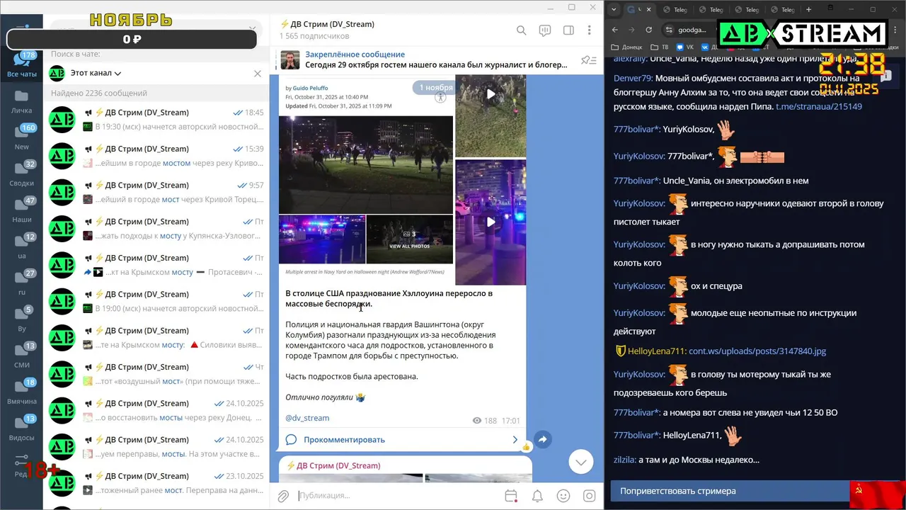
Task: Open the 'СМИ' chat folder
Action: click(x=22, y=356)
